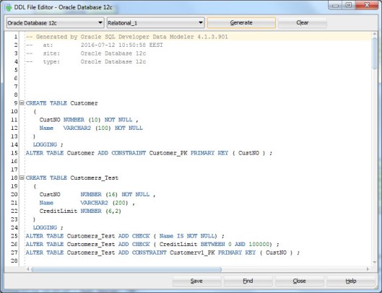Click the Find button
The image size is (382, 293).
[248, 281]
